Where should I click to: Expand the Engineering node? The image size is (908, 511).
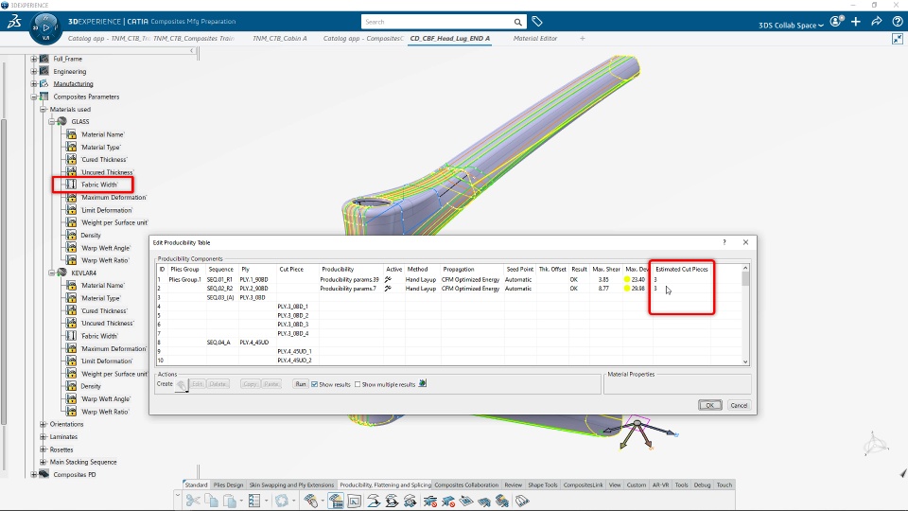coord(34,71)
